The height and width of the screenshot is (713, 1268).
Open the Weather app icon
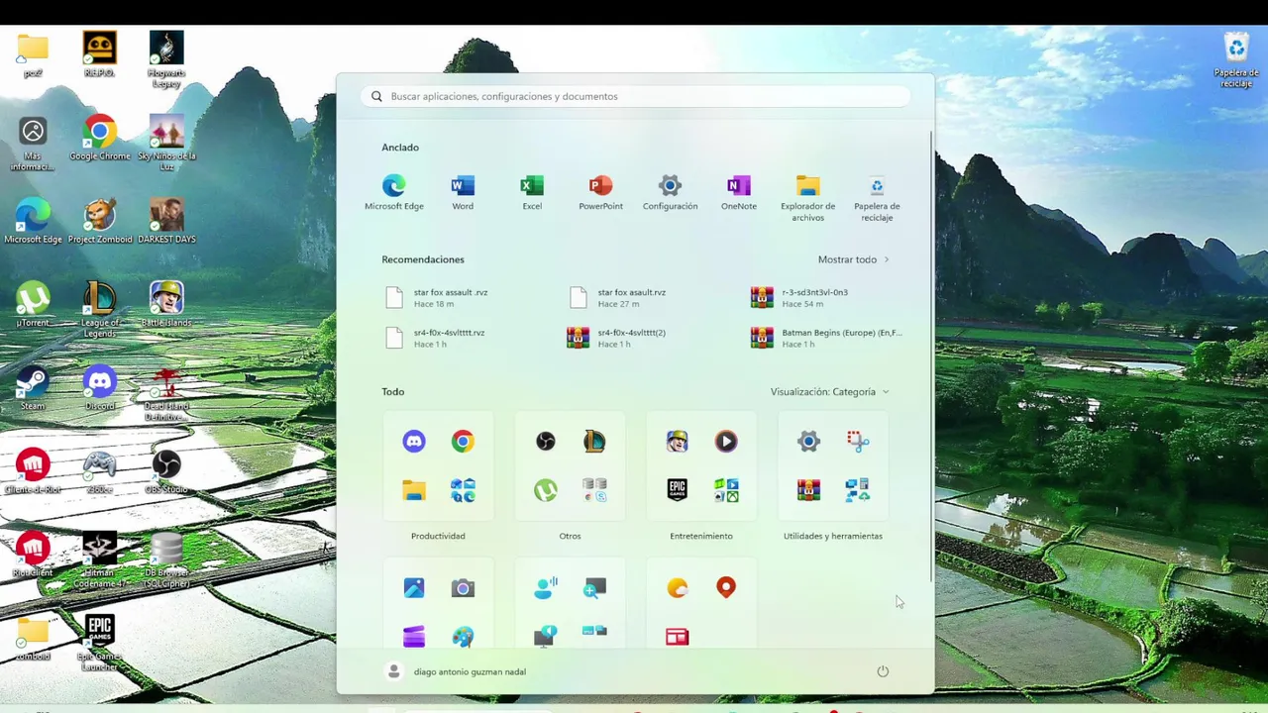pyautogui.click(x=678, y=588)
